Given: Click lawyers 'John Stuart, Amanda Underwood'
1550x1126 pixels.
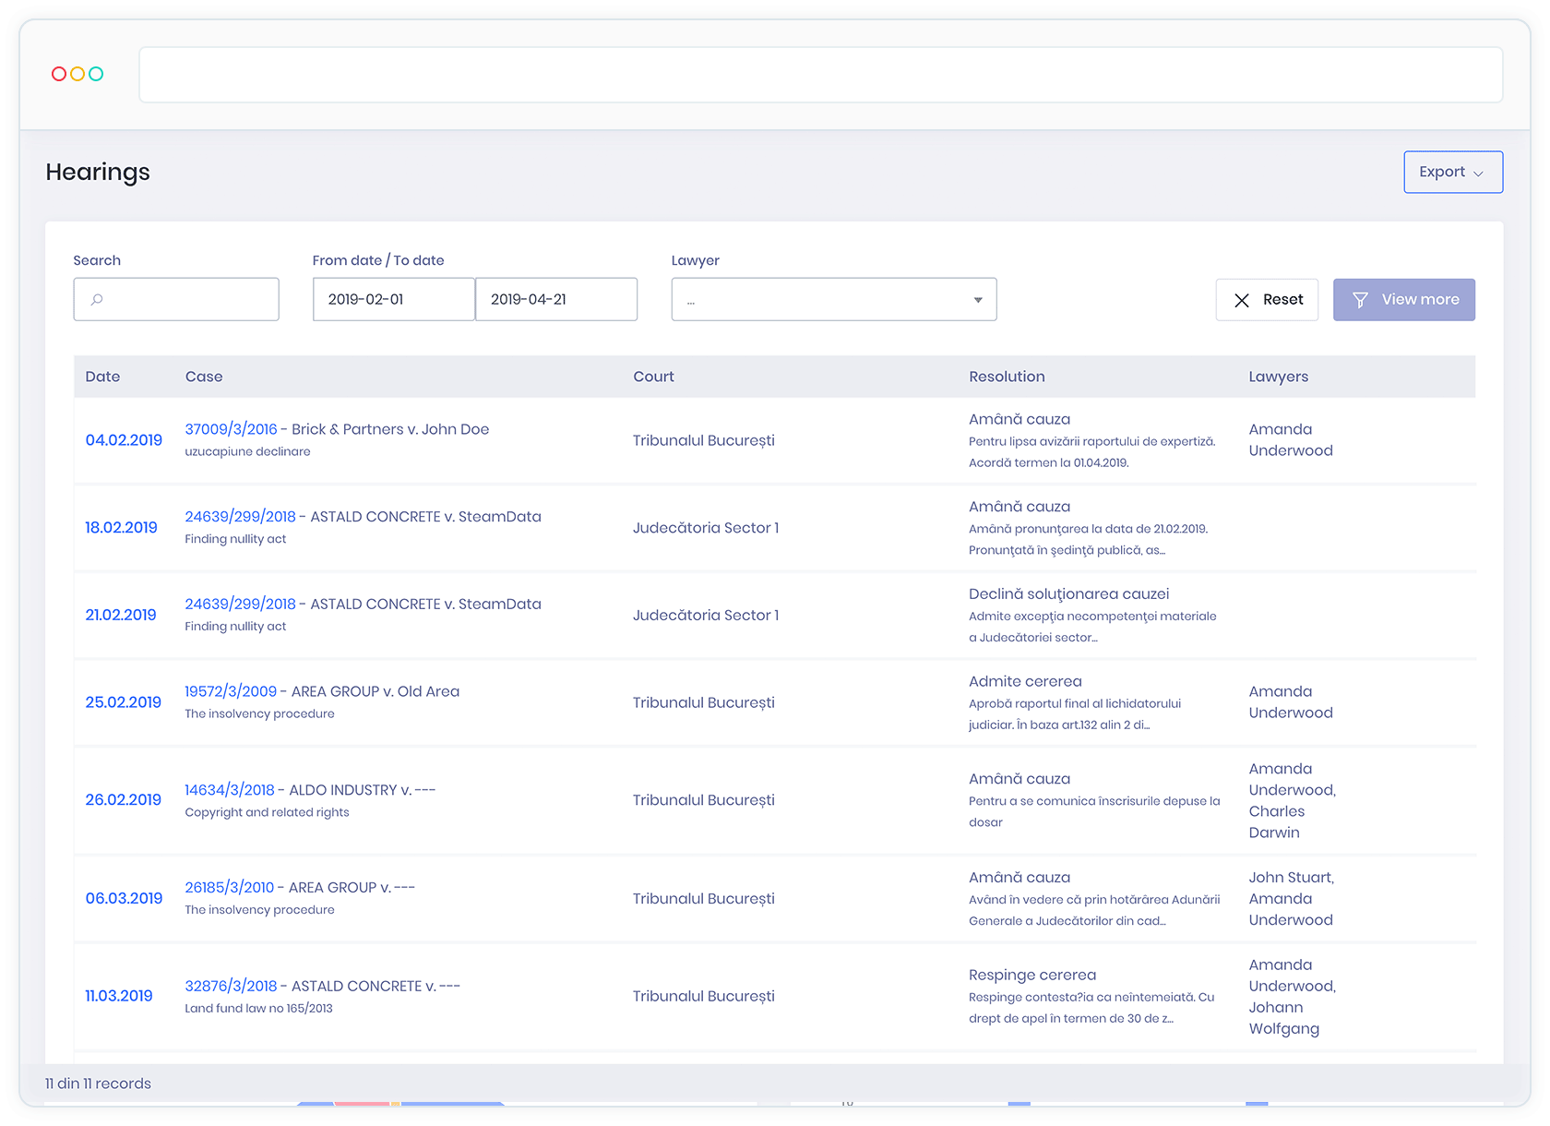Looking at the screenshot, I should point(1292,899).
